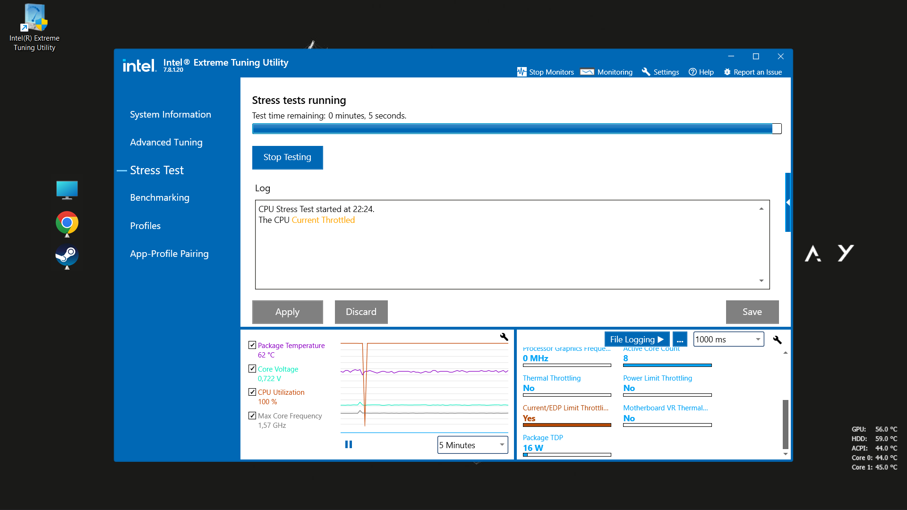Uncheck the Package Temperature checkbox
The width and height of the screenshot is (907, 510).
point(252,345)
